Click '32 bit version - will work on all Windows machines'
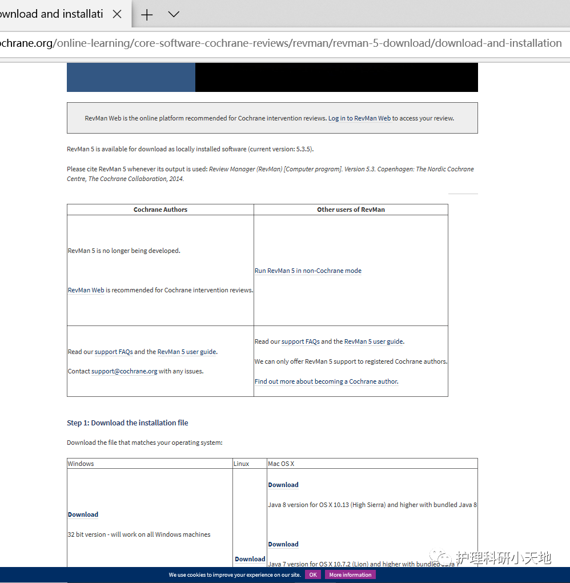The image size is (570, 583). (x=139, y=534)
